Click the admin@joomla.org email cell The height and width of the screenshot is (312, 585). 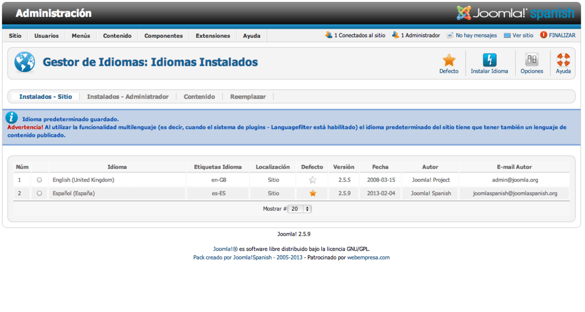(515, 180)
